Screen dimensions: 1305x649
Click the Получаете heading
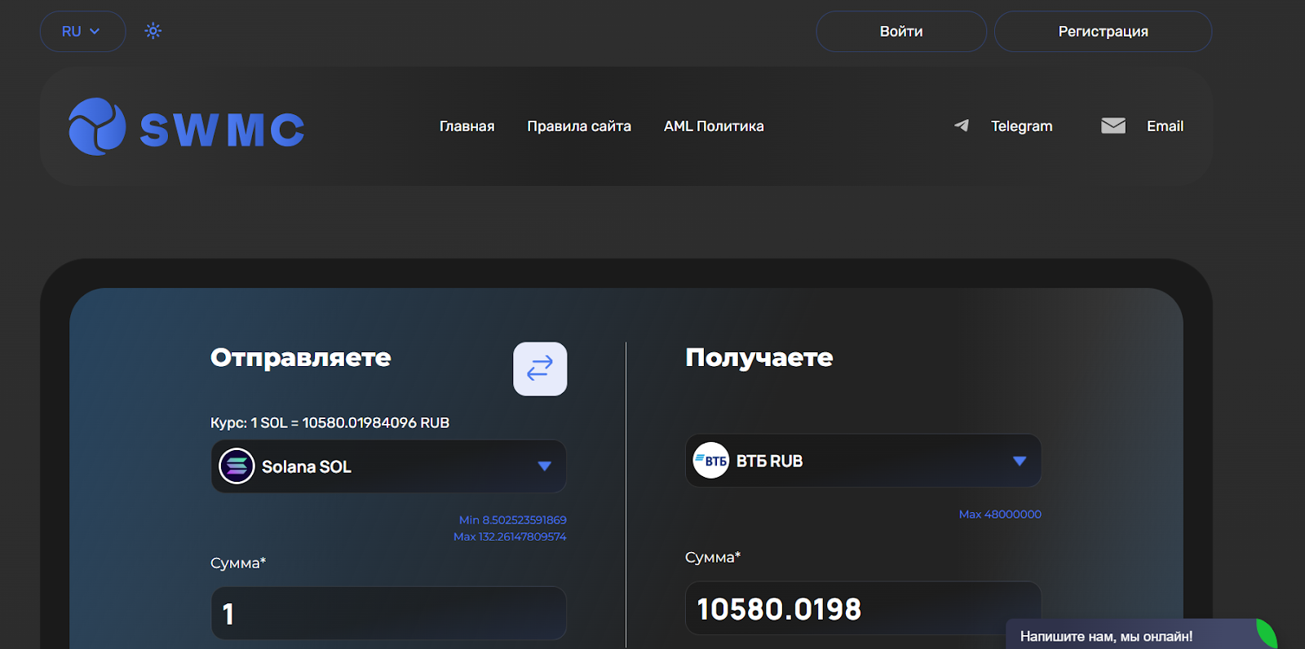pyautogui.click(x=759, y=358)
